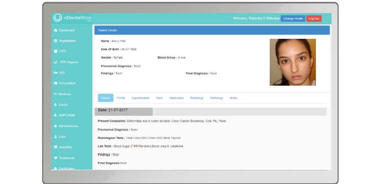Open Staff Details in the sidebar

(67, 115)
